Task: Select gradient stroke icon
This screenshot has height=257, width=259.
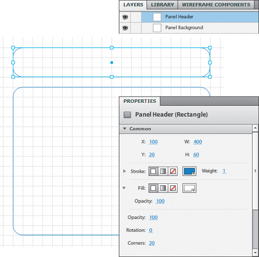Action: [x=163, y=171]
